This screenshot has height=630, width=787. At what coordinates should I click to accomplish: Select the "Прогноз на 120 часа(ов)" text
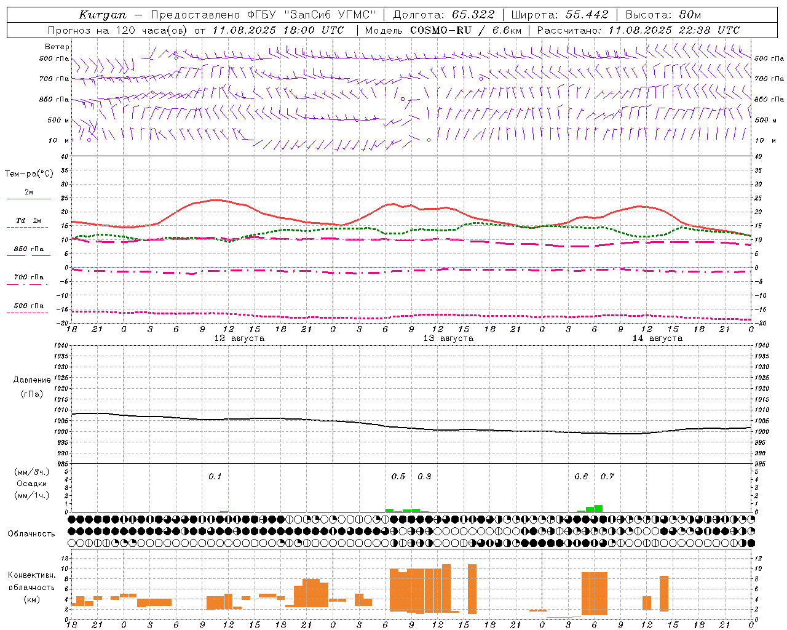(x=119, y=30)
